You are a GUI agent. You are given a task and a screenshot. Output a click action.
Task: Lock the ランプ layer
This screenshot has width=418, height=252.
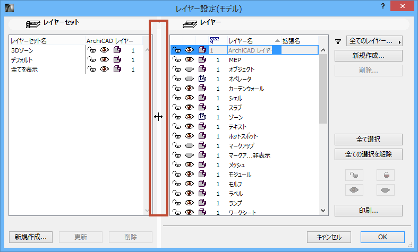(176, 203)
